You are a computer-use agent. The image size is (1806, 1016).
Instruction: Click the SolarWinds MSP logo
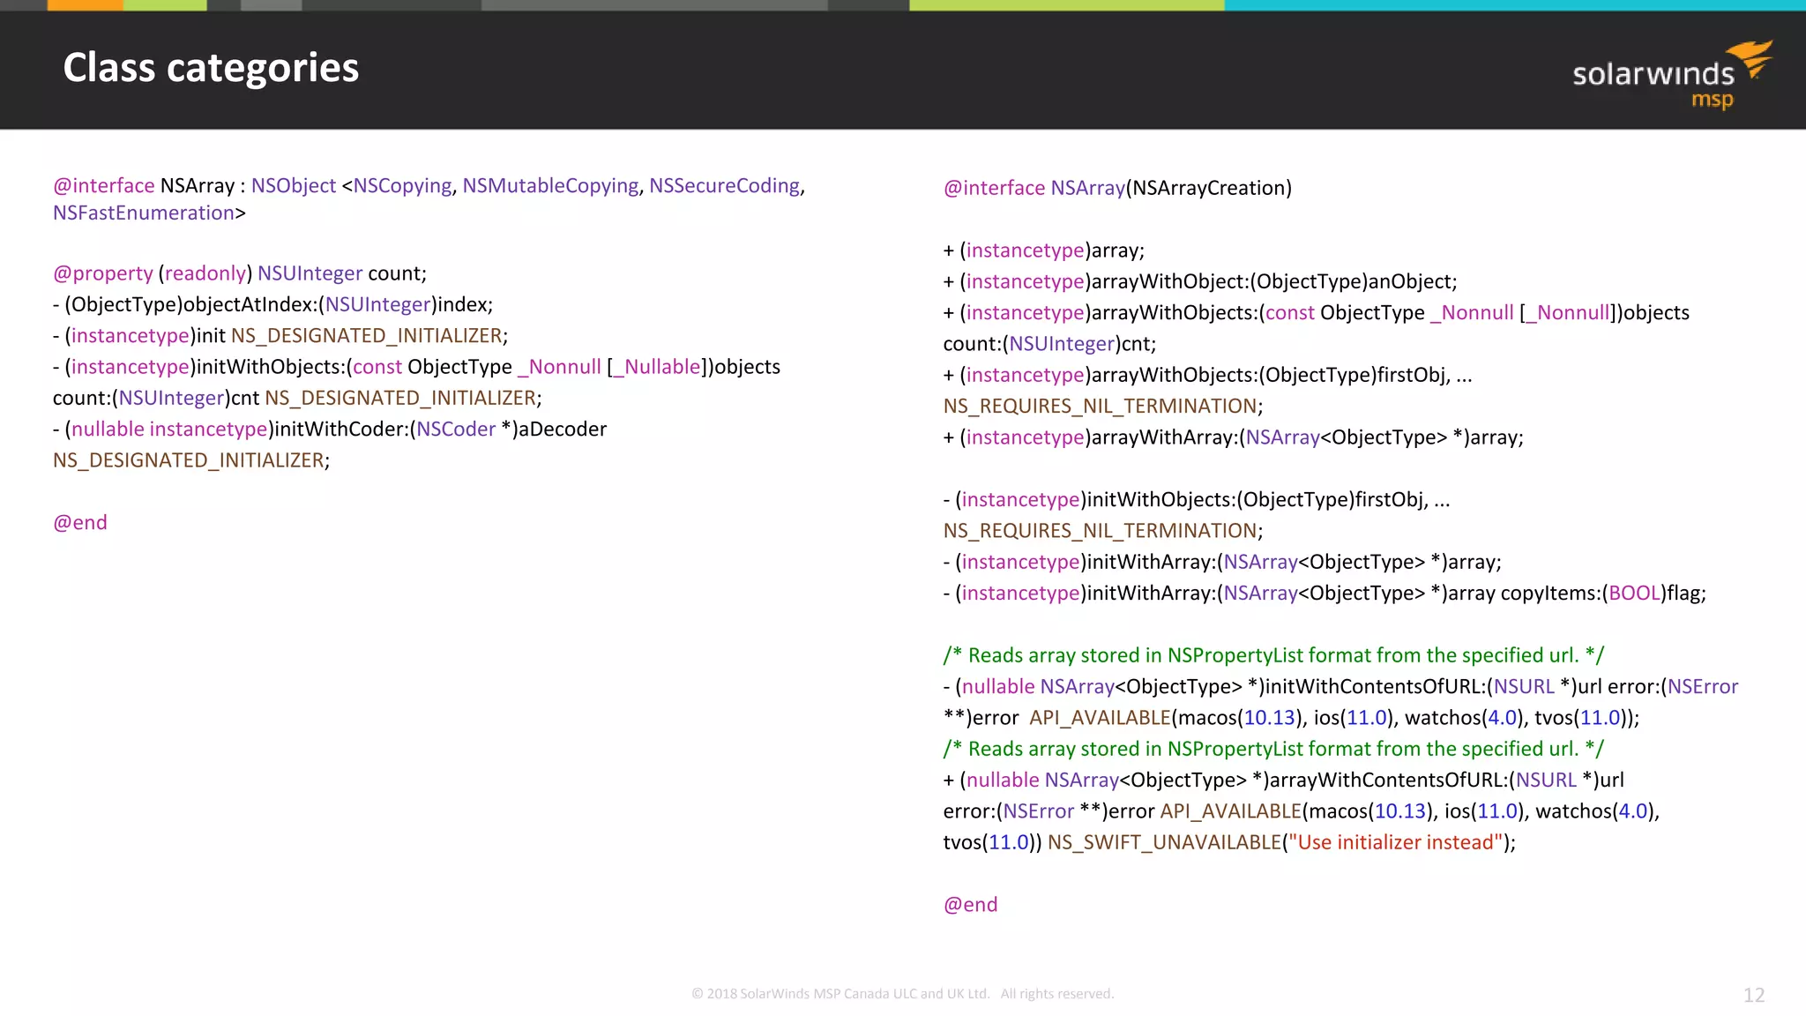pyautogui.click(x=1670, y=76)
